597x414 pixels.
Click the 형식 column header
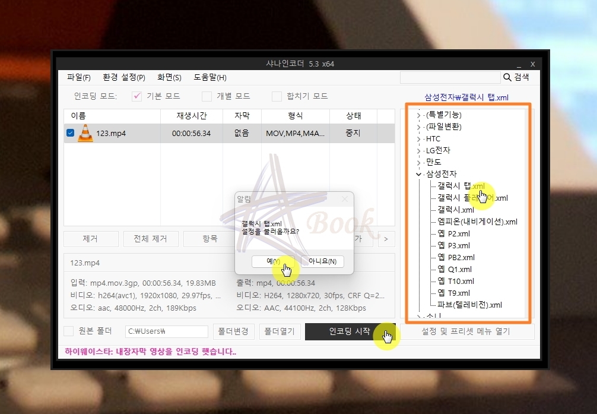[296, 116]
